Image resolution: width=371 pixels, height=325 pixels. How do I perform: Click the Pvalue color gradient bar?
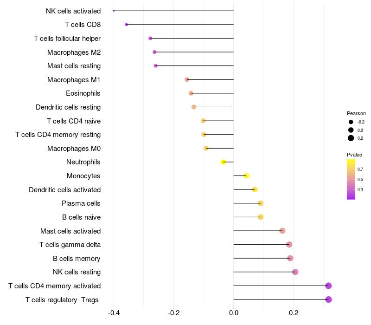pos(351,180)
